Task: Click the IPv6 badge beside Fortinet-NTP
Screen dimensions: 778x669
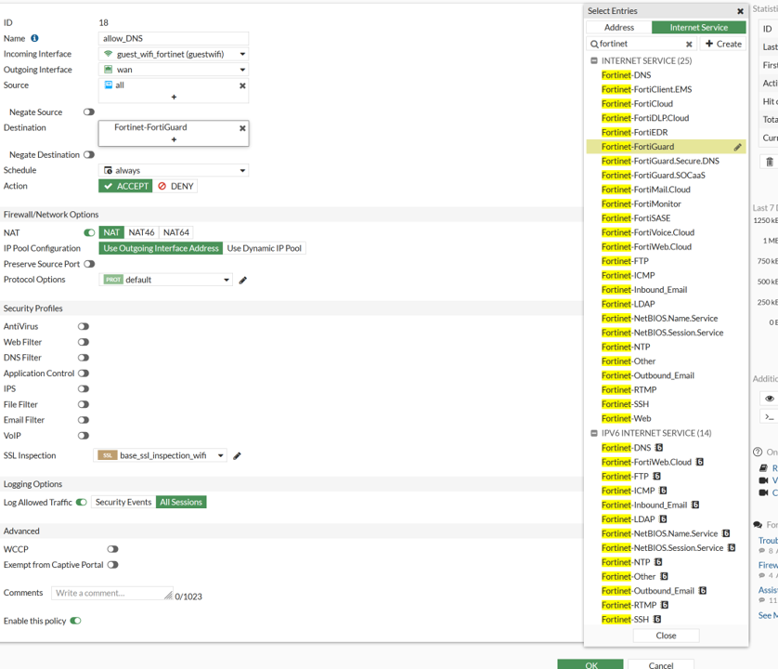Action: 658,562
